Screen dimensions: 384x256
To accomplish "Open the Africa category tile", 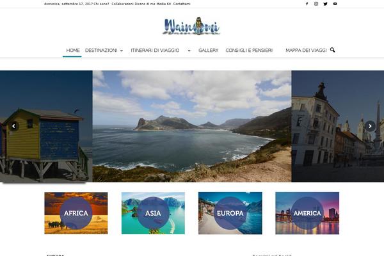I will [76, 213].
